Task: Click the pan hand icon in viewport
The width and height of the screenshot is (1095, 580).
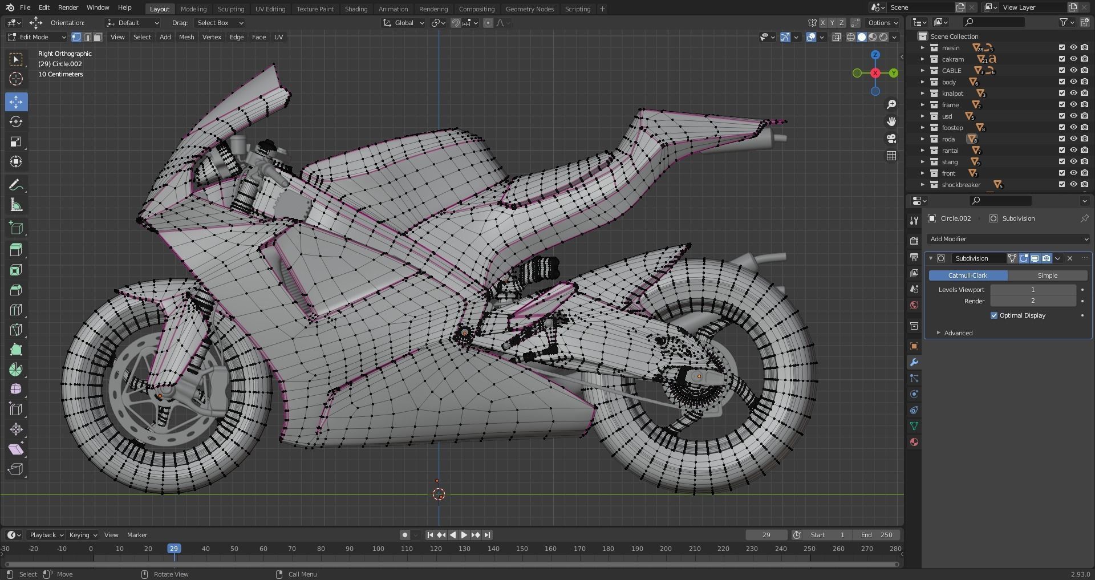Action: coord(891,121)
